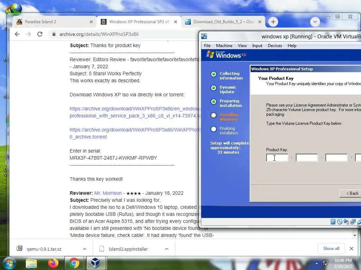
Task: Click the network tray icon
Action: 325,263
